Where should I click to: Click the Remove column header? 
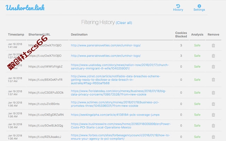(x=213, y=35)
